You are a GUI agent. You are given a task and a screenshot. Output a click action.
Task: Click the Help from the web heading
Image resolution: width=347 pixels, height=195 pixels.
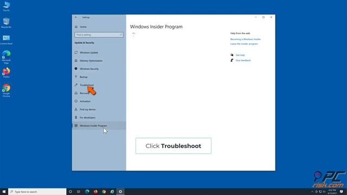point(240,33)
